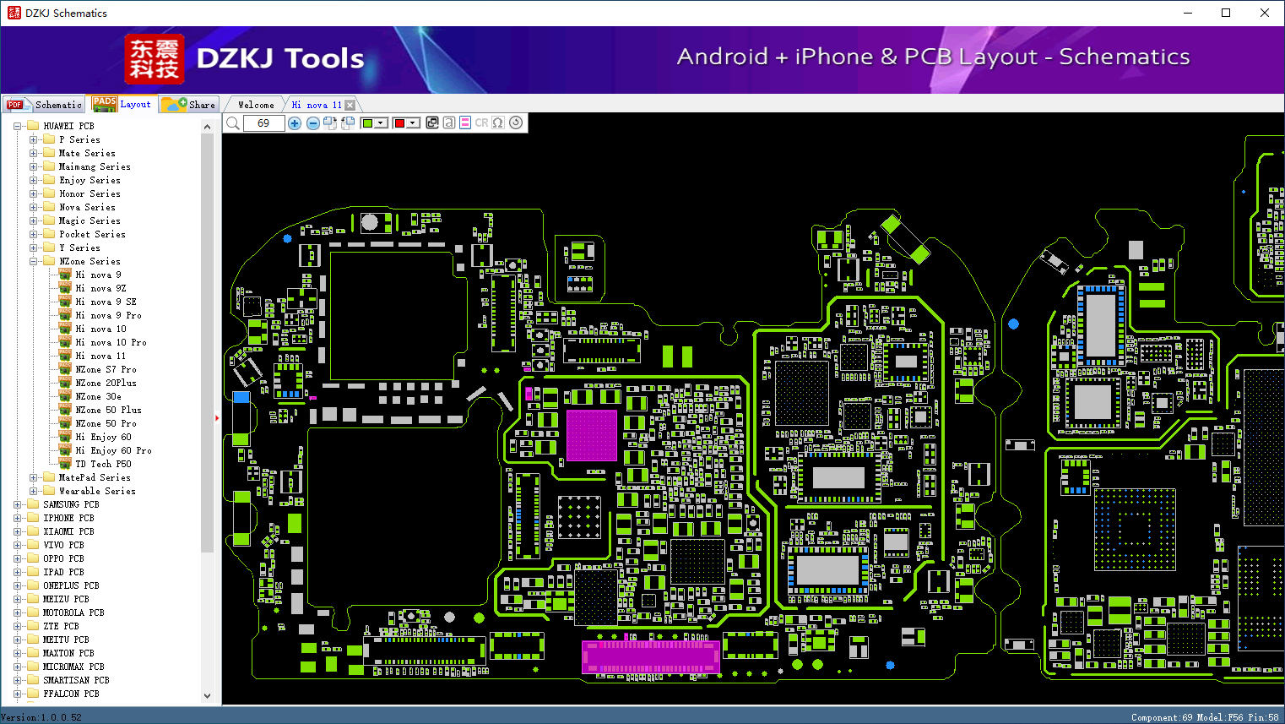
Task: Click the circular reset view icon
Action: tap(516, 122)
